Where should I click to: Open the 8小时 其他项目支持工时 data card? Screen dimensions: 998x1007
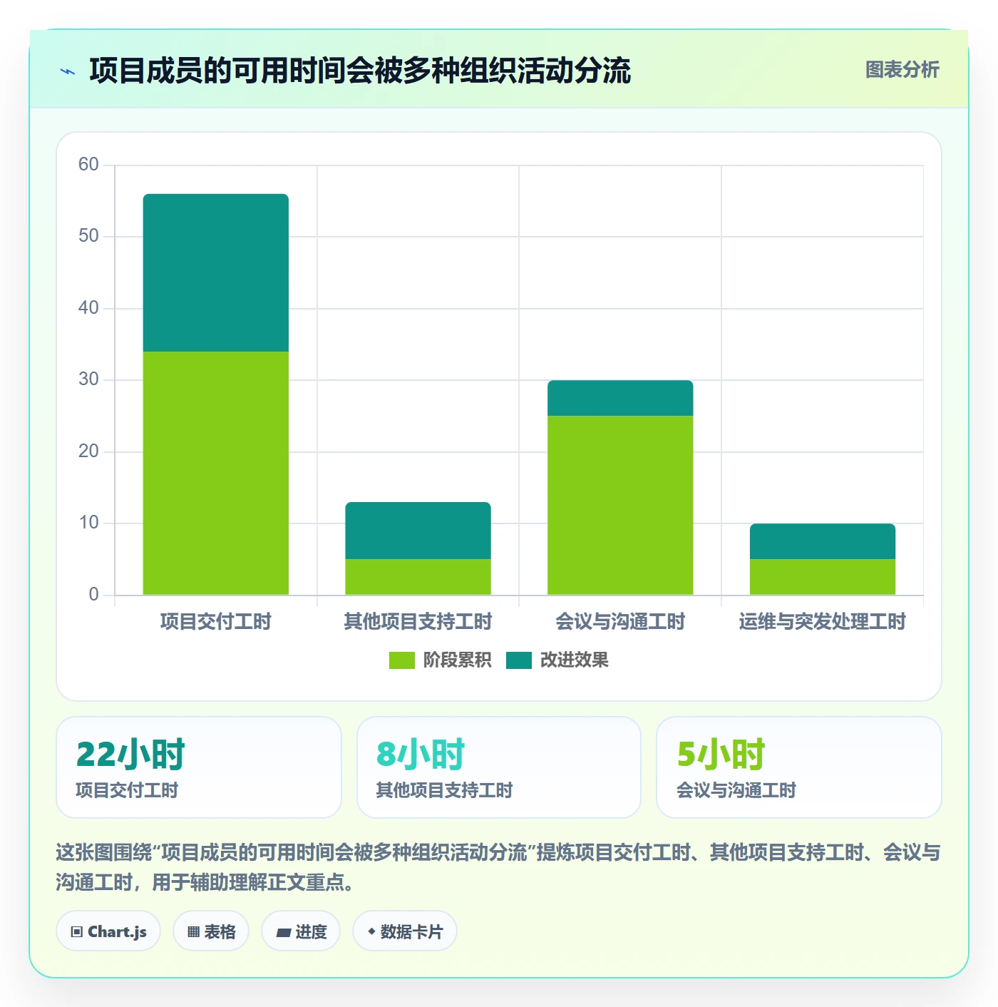pyautogui.click(x=499, y=767)
